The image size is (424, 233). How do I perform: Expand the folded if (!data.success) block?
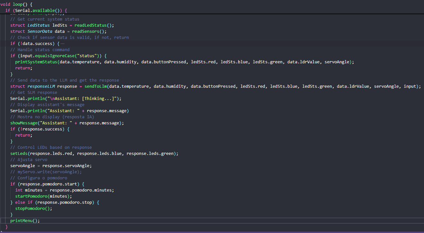(62, 44)
